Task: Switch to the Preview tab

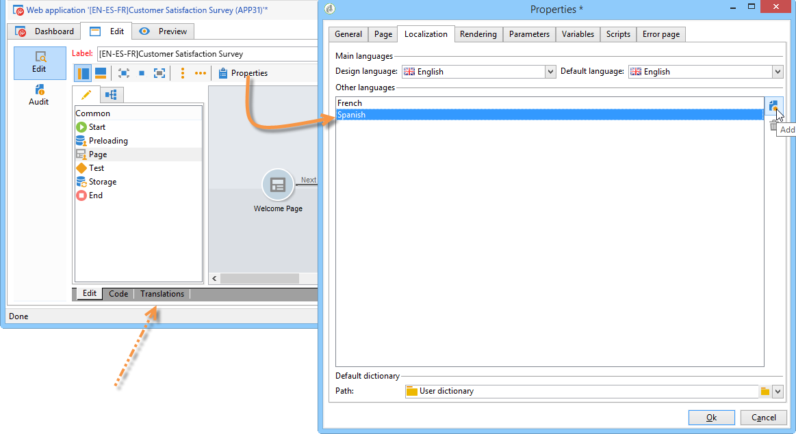Action: coord(163,31)
